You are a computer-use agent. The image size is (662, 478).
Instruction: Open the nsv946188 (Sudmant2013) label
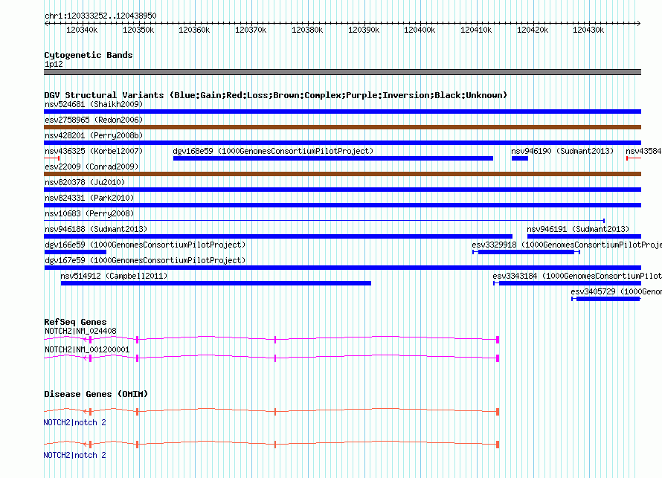(x=95, y=229)
